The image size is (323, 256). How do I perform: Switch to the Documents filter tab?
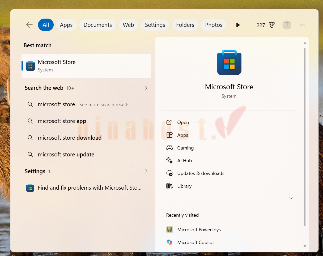coord(98,25)
